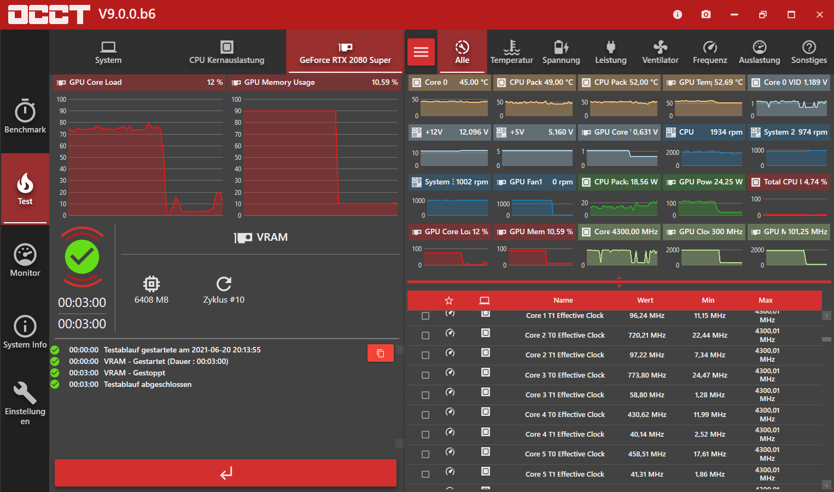The image size is (834, 492).
Task: Filter sensors by Ventilator
Action: [x=660, y=52]
